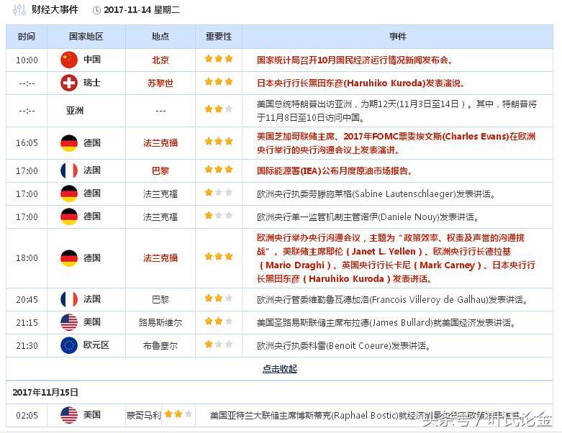Click 法兰克福 in the 16:05 row

point(160,143)
